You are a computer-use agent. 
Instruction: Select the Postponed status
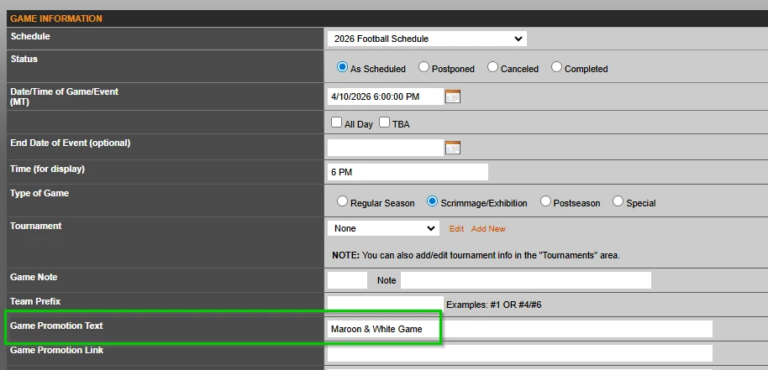423,67
